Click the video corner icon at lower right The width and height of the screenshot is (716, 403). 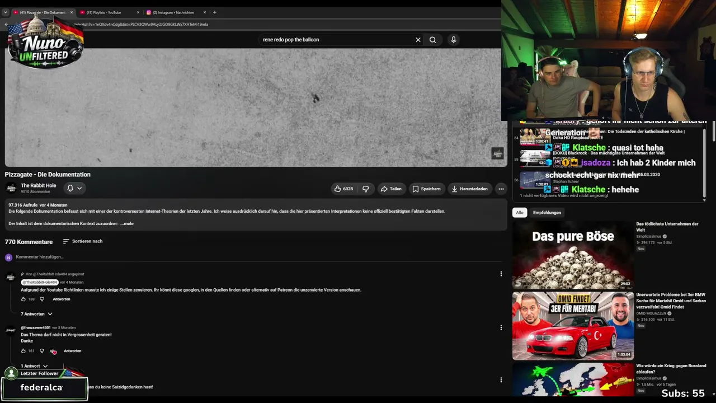click(x=497, y=153)
